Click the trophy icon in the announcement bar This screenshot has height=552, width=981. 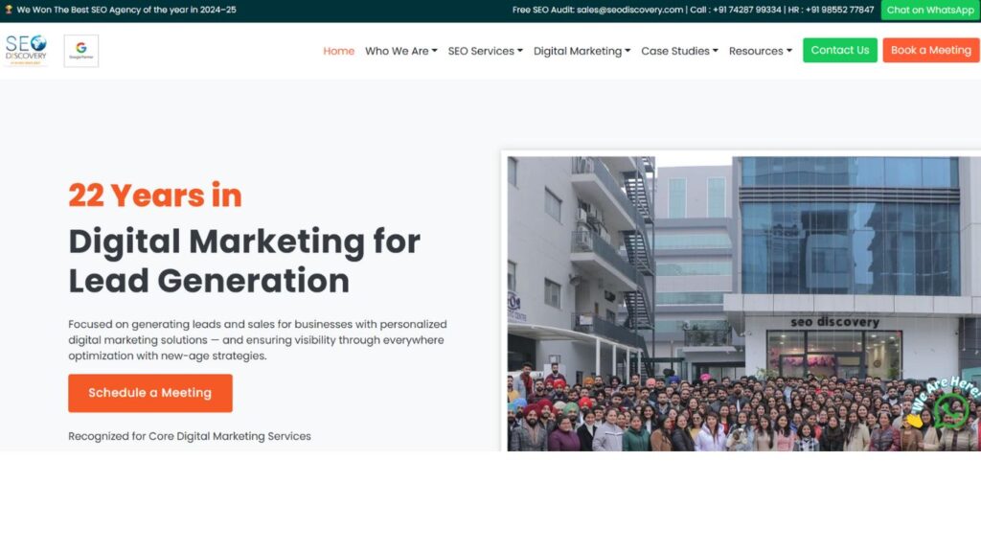tap(9, 9)
